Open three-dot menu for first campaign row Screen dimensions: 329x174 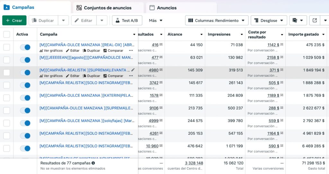click(x=131, y=51)
